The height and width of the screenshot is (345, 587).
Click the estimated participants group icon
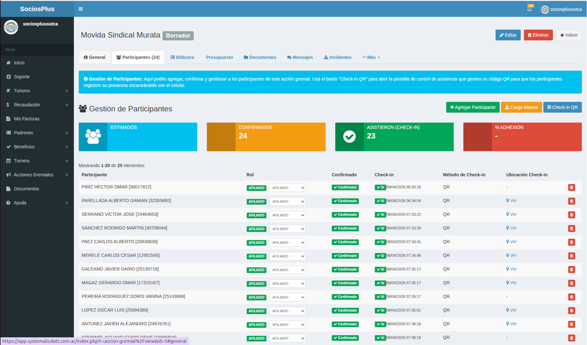pos(93,137)
